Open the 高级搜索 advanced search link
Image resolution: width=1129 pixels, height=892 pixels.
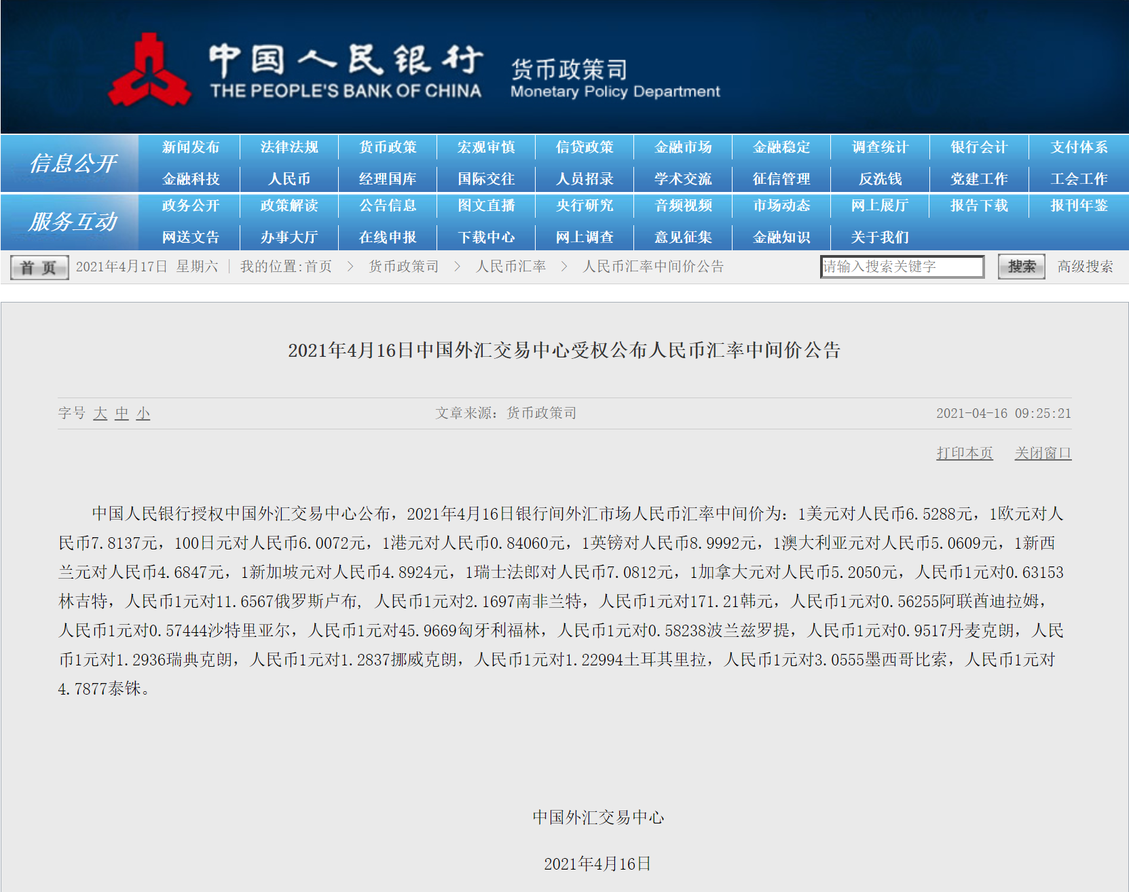coord(1086,267)
